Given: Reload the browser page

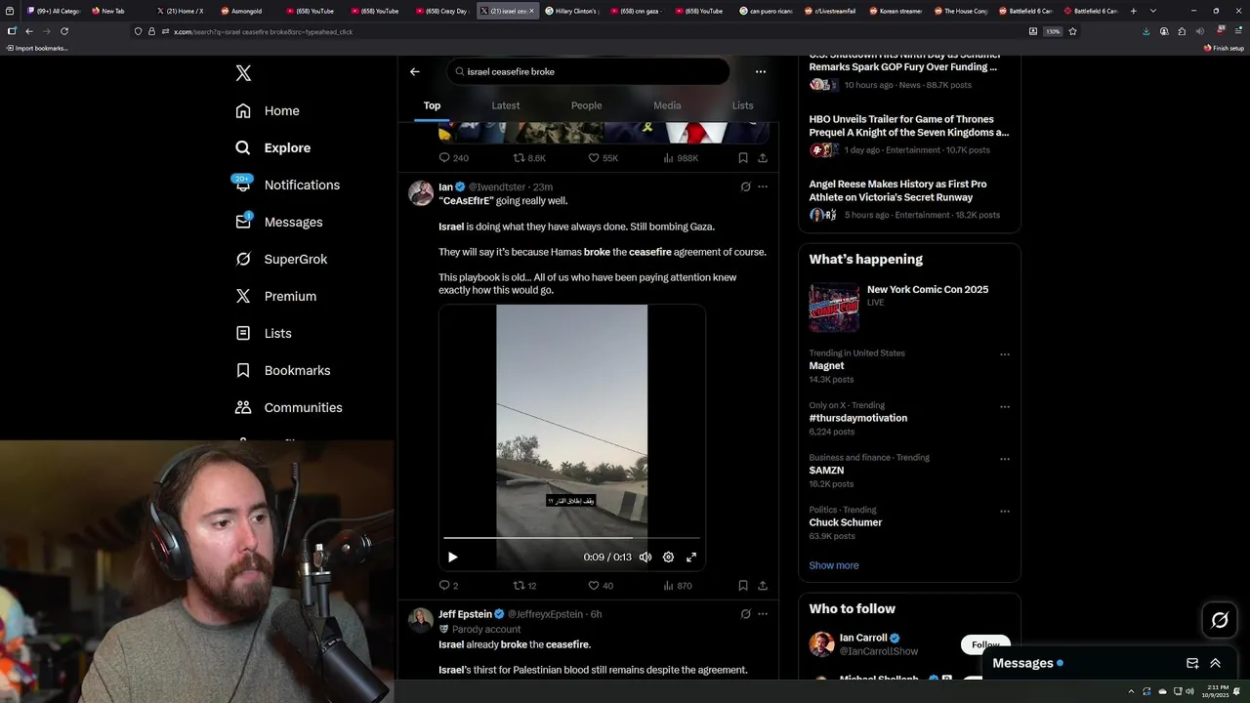Looking at the screenshot, I should pos(64,31).
